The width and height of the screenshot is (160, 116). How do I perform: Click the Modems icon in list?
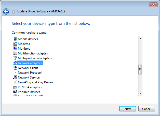coord(15,44)
